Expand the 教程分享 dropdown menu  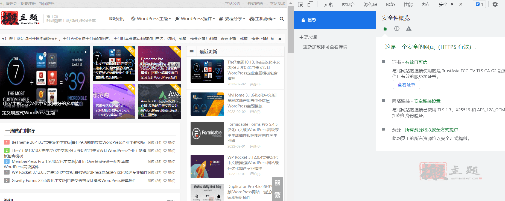(232, 19)
